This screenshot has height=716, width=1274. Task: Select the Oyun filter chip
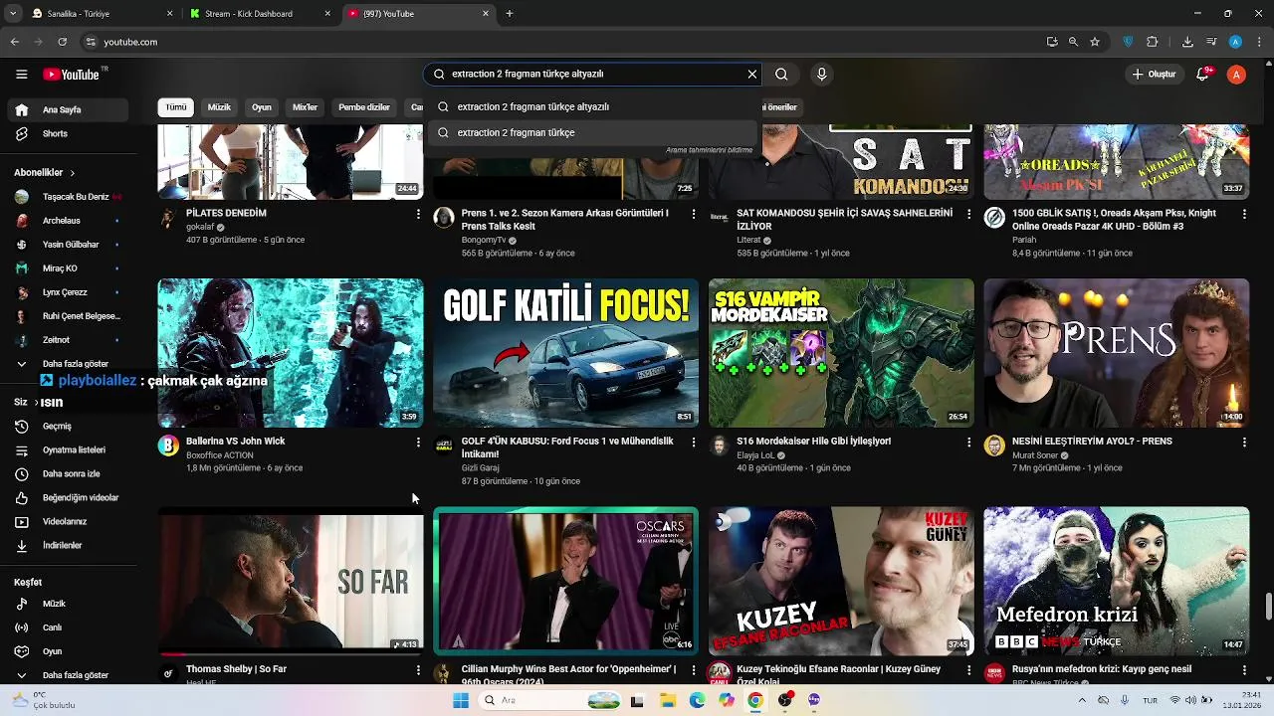[262, 107]
